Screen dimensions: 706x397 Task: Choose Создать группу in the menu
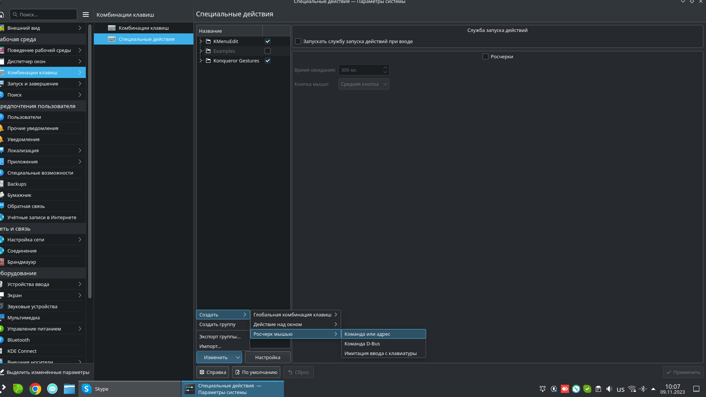coord(218,324)
